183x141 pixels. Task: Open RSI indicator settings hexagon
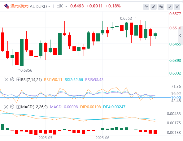(x=12, y=79)
